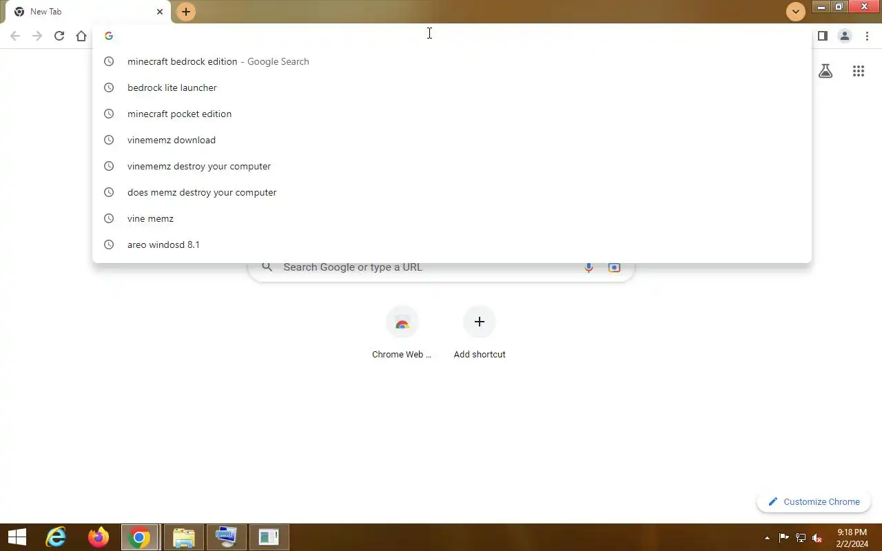This screenshot has width=882, height=551.
Task: Click the Google search box on page
Action: coord(441,267)
